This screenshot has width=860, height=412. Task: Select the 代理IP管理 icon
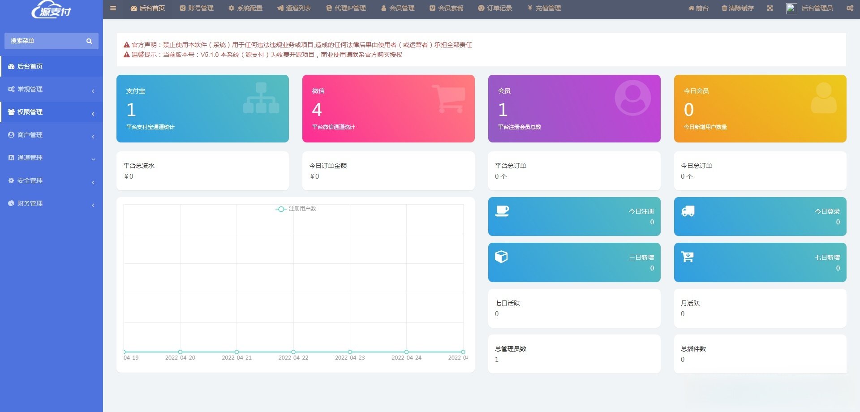point(328,8)
